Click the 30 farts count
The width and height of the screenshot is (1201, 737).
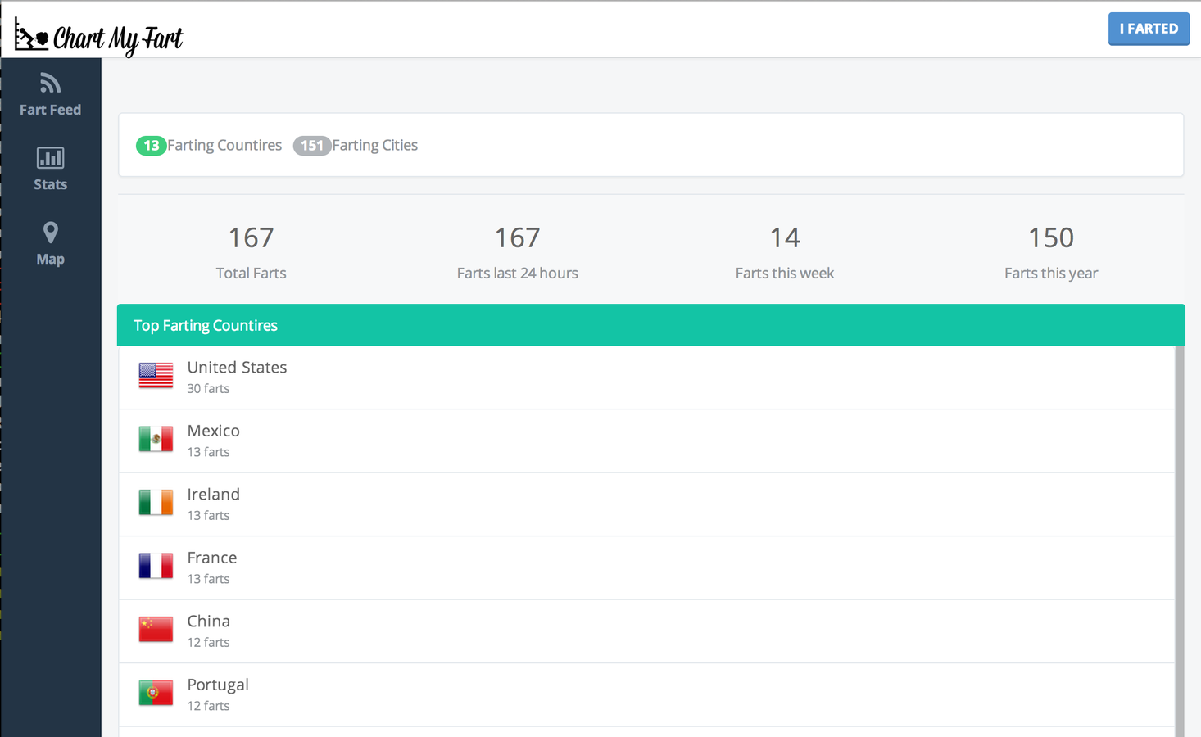[208, 388]
